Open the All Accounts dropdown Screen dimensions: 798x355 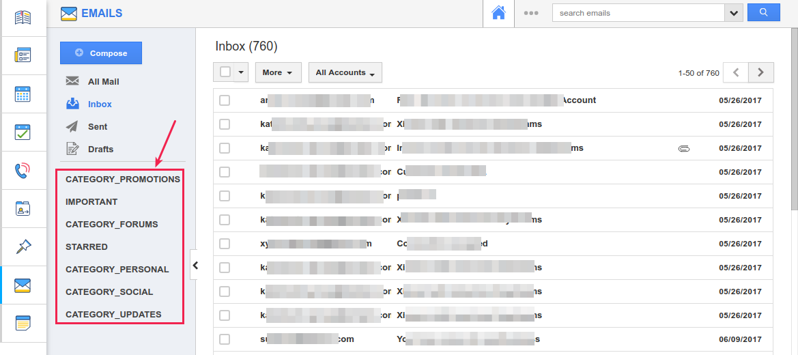(x=345, y=72)
